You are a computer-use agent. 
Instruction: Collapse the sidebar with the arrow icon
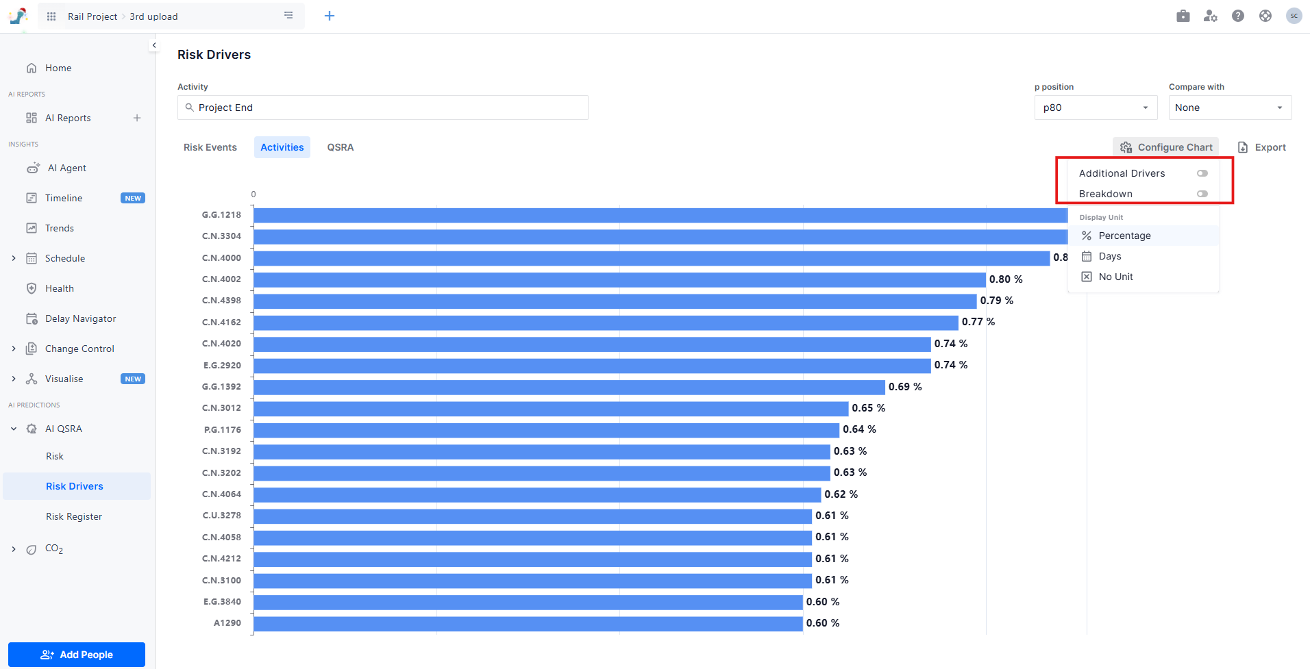point(154,45)
